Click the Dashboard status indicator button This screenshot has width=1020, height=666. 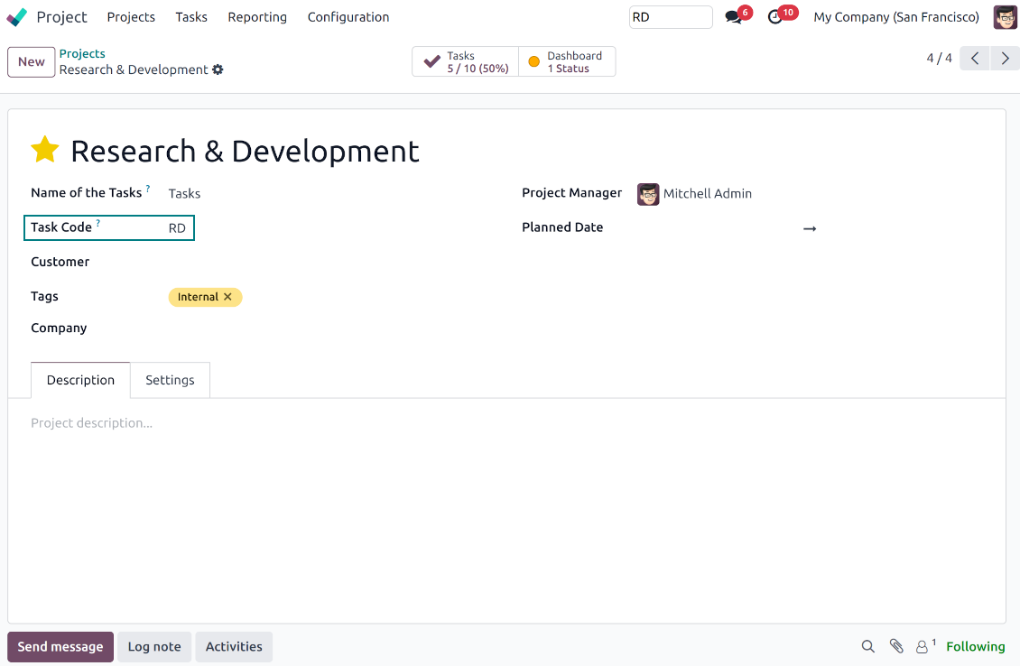(567, 61)
